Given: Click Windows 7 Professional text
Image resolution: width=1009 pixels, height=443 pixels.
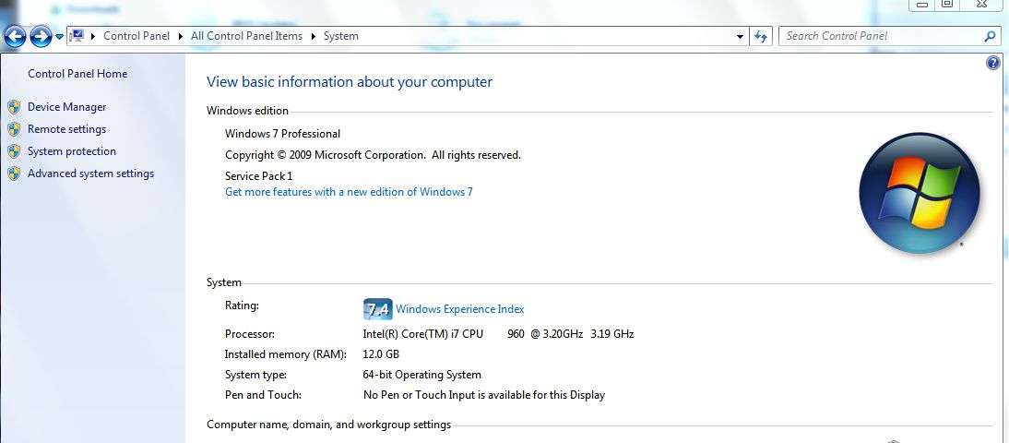Looking at the screenshot, I should [282, 134].
